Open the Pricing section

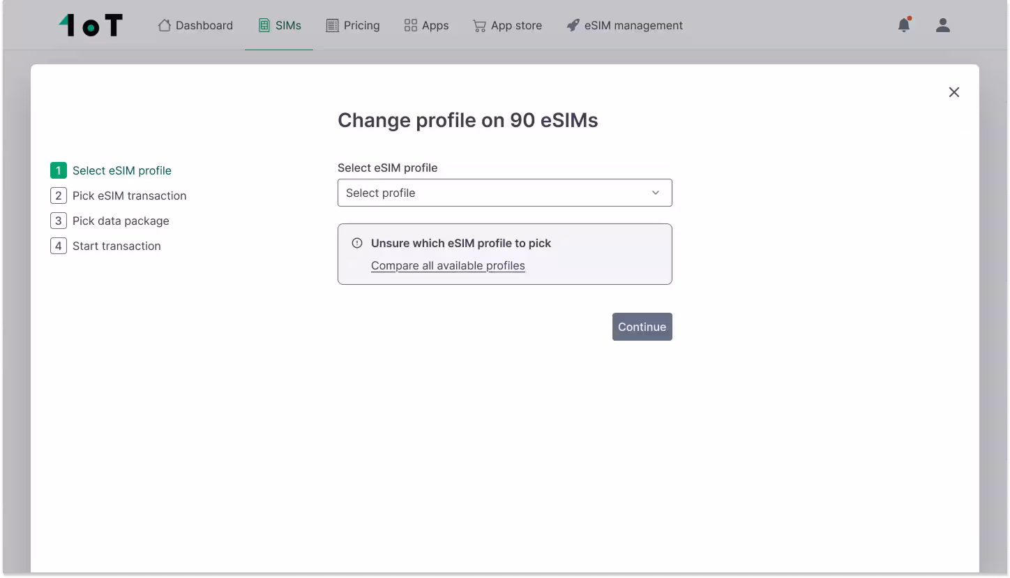pyautogui.click(x=353, y=25)
